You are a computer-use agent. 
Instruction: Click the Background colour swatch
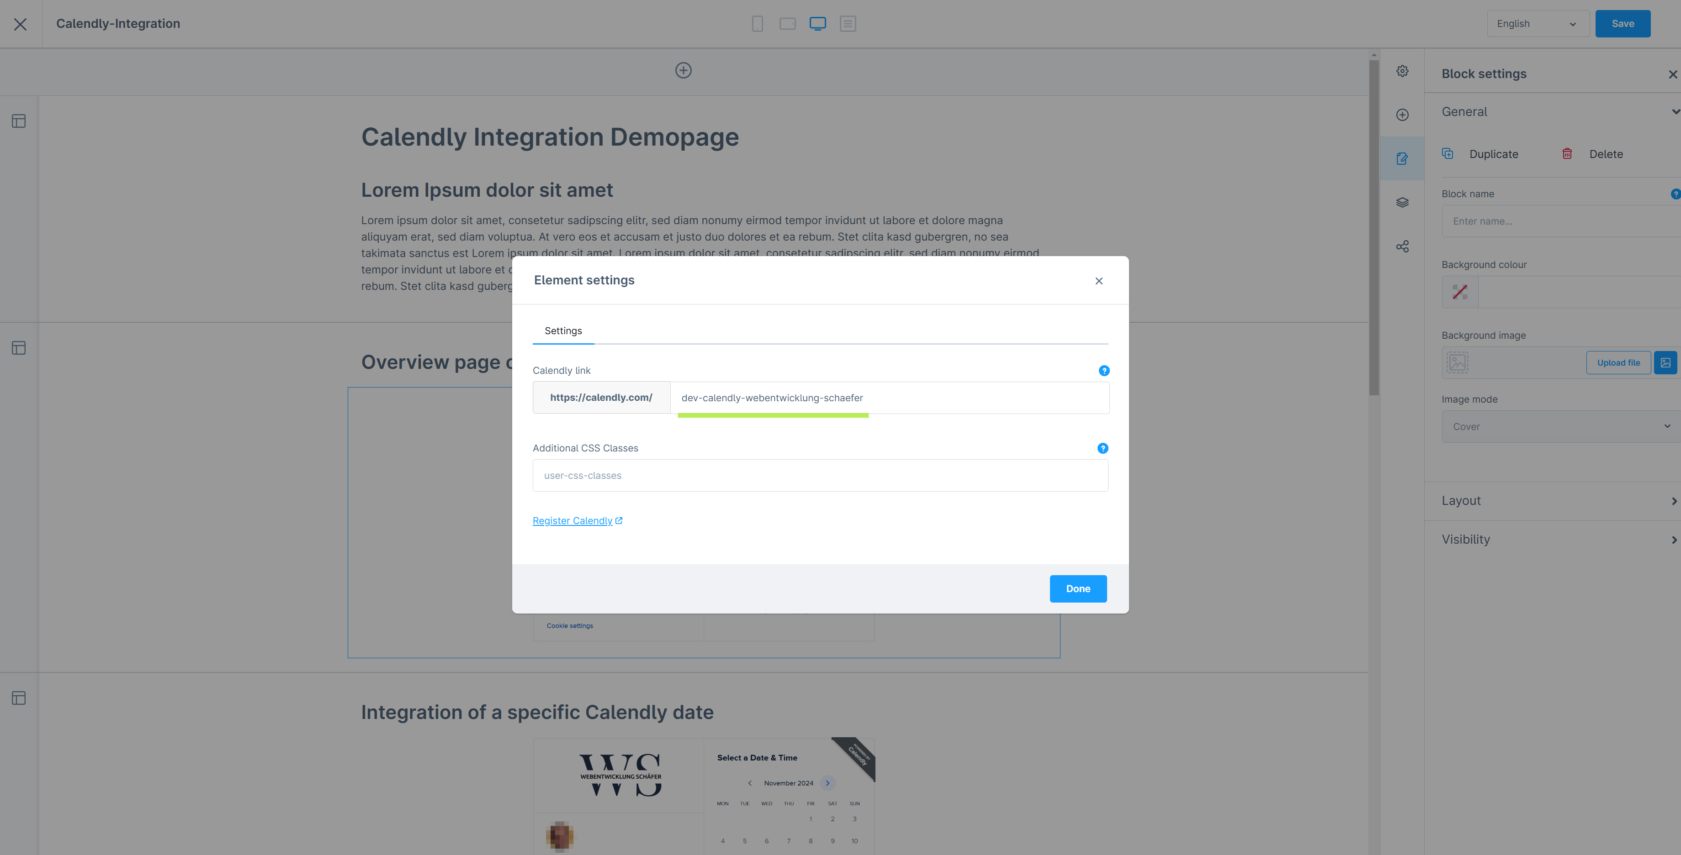pos(1460,292)
